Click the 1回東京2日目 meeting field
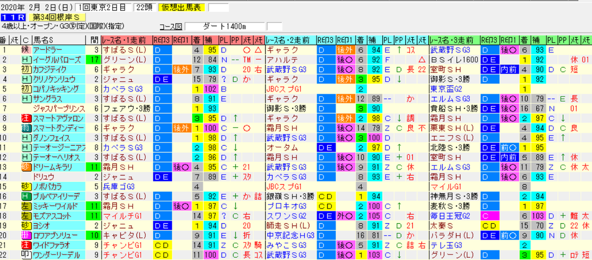 point(103,8)
